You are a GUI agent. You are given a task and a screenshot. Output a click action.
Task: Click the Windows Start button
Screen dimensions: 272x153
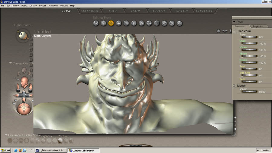coord(6,150)
